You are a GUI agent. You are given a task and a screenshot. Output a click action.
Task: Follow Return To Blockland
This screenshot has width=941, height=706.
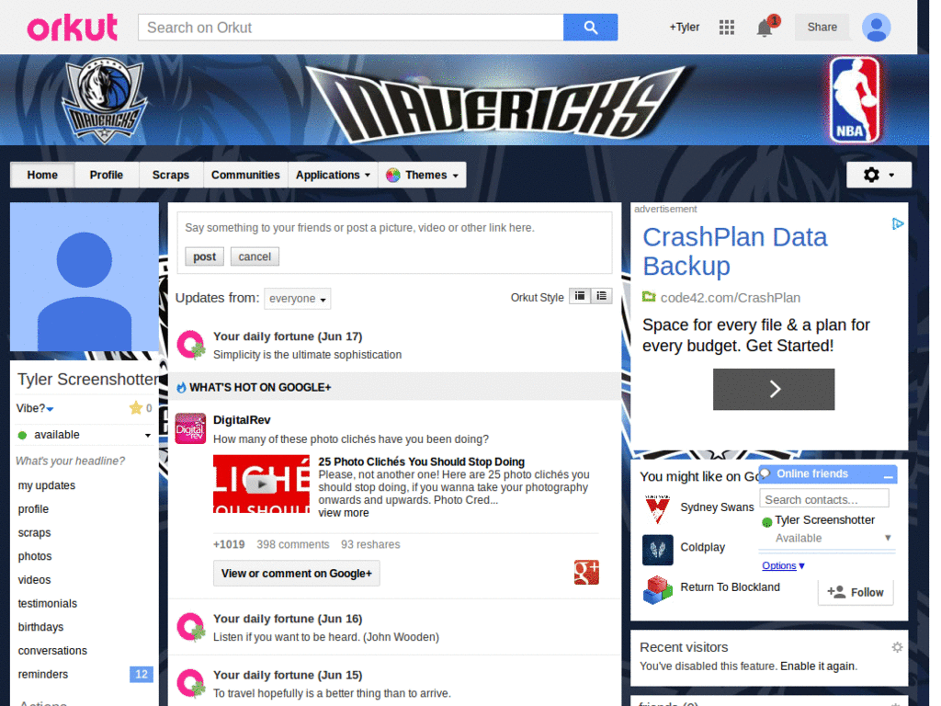pos(856,592)
